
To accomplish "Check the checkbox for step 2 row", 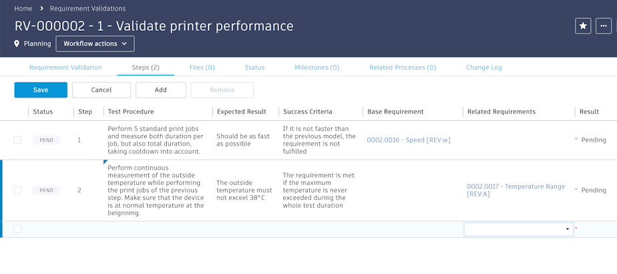I will point(17,190).
